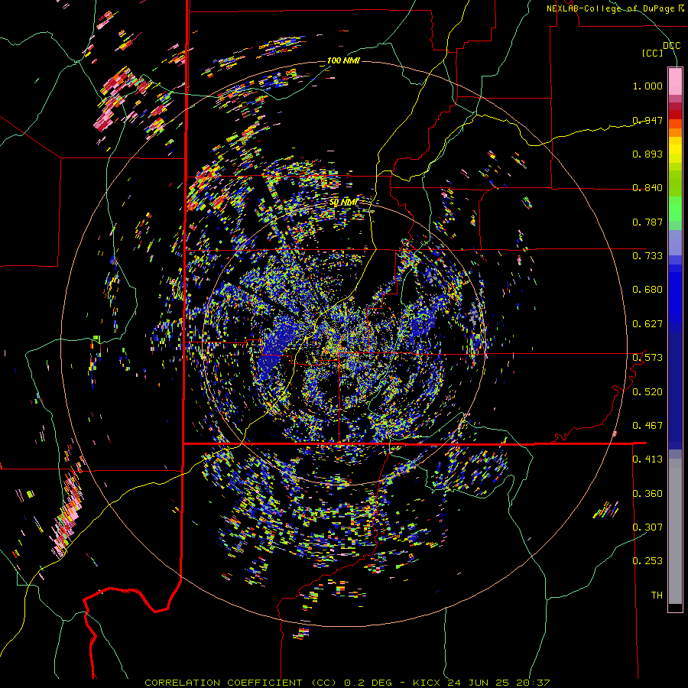This screenshot has height=688, width=688.
Task: Click the 0.893 scale value
Action: (647, 154)
